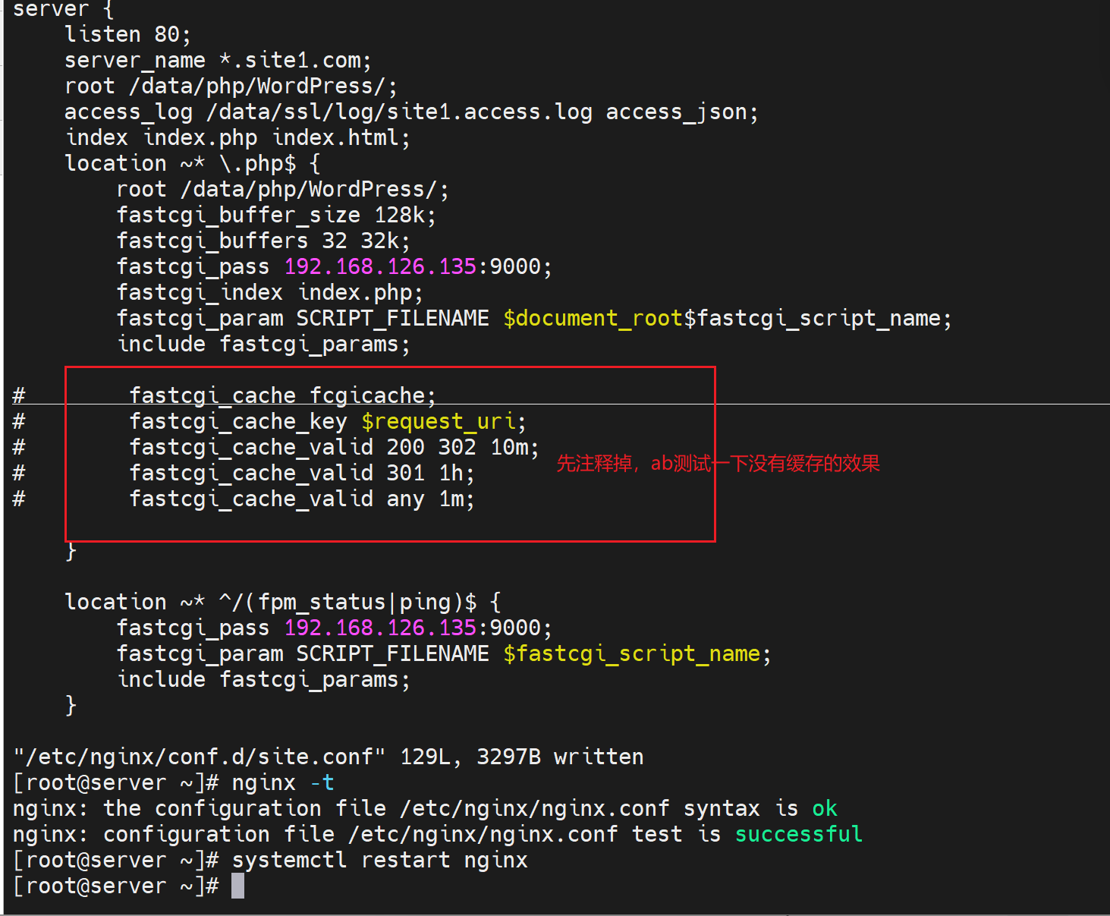Click the fastcgi_cache_valid 301 1h line

302,473
